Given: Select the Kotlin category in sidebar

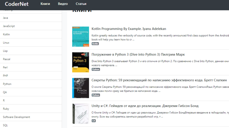Looking at the screenshot, I should click(x=31, y=34).
